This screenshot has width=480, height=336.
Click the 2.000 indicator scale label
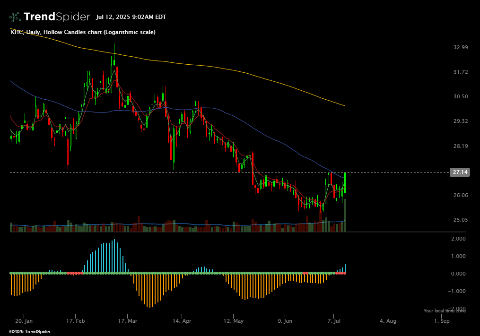click(x=457, y=239)
